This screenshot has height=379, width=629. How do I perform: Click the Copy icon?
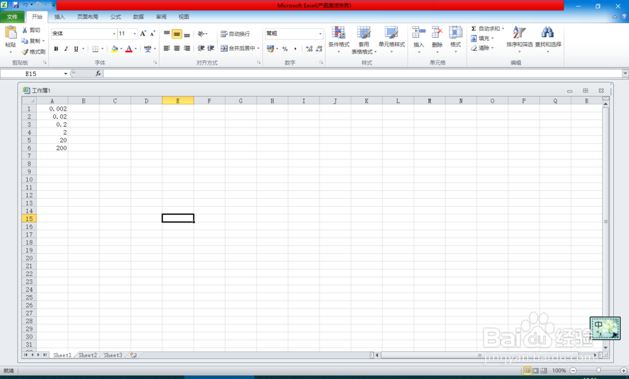(25, 41)
